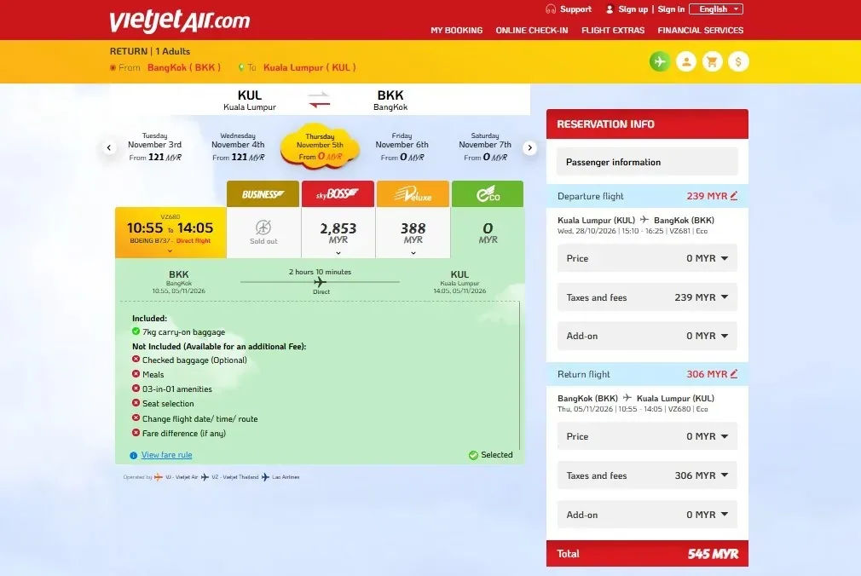Image resolution: width=861 pixels, height=576 pixels.
Task: Click the Sign up link
Action: [633, 9]
